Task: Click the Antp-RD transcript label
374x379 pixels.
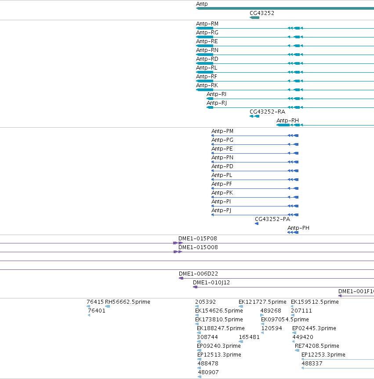Action: (x=207, y=59)
